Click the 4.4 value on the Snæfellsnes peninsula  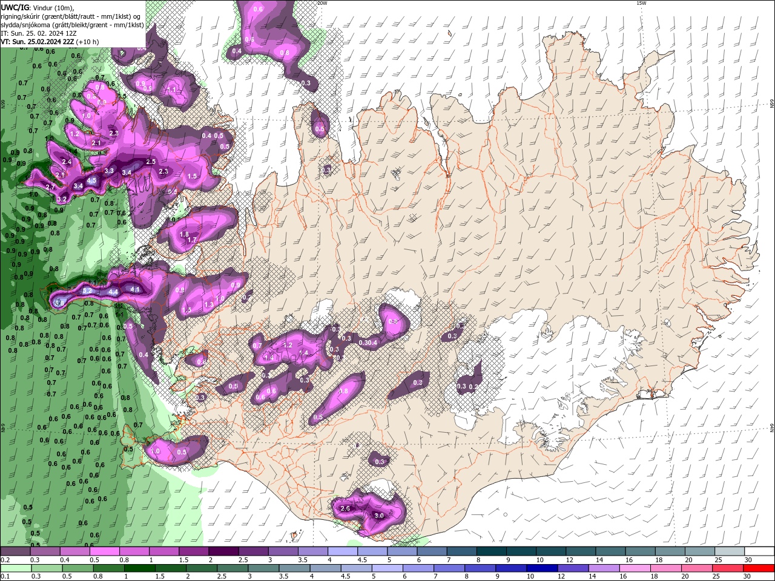pyautogui.click(x=113, y=292)
